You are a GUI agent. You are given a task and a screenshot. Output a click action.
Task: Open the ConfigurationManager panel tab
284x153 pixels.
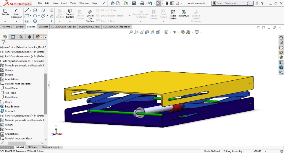(x=21, y=37)
